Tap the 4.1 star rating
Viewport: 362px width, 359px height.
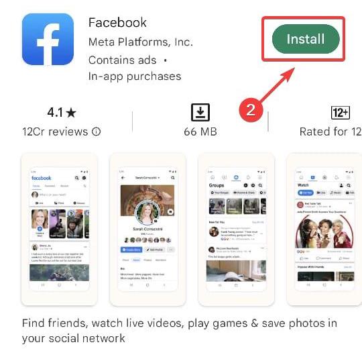tap(62, 113)
